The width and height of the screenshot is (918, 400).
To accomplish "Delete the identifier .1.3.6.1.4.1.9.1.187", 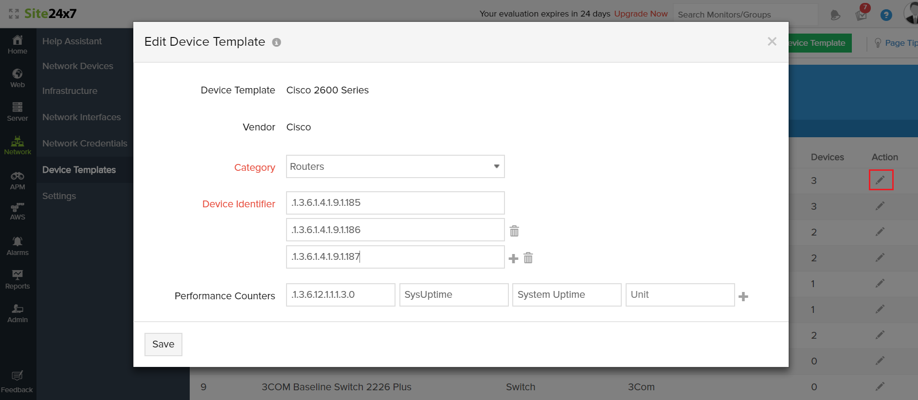I will pyautogui.click(x=528, y=258).
